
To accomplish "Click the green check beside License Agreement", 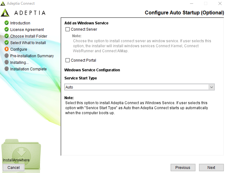I will 7,29.
